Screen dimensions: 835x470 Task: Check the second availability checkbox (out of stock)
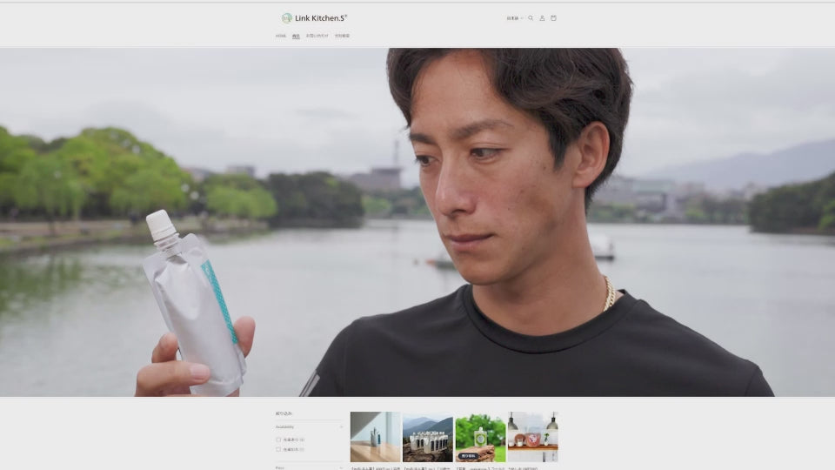point(278,449)
